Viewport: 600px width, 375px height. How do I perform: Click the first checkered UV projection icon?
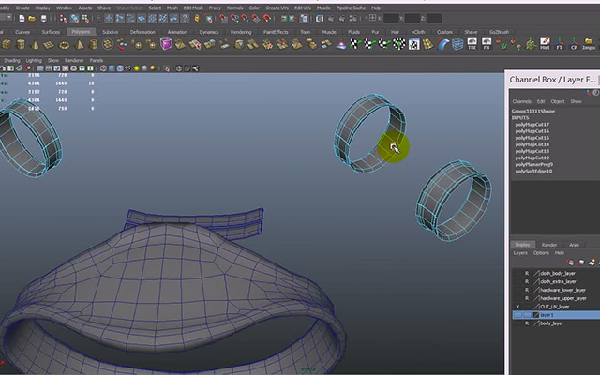[x=355, y=44]
